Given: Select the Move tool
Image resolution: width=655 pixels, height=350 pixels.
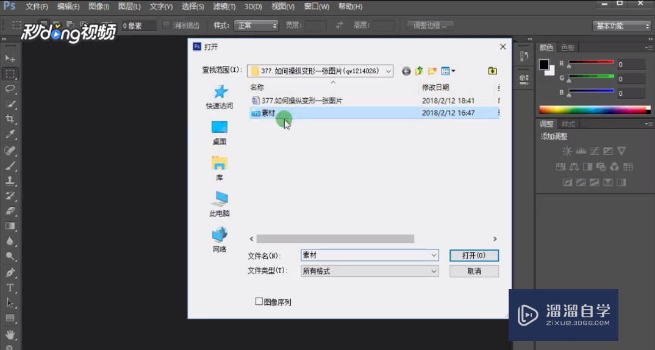Looking at the screenshot, I should point(10,58).
